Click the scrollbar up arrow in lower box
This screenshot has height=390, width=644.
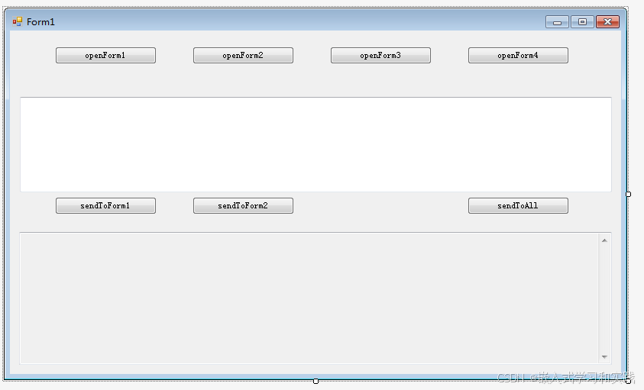(604, 240)
